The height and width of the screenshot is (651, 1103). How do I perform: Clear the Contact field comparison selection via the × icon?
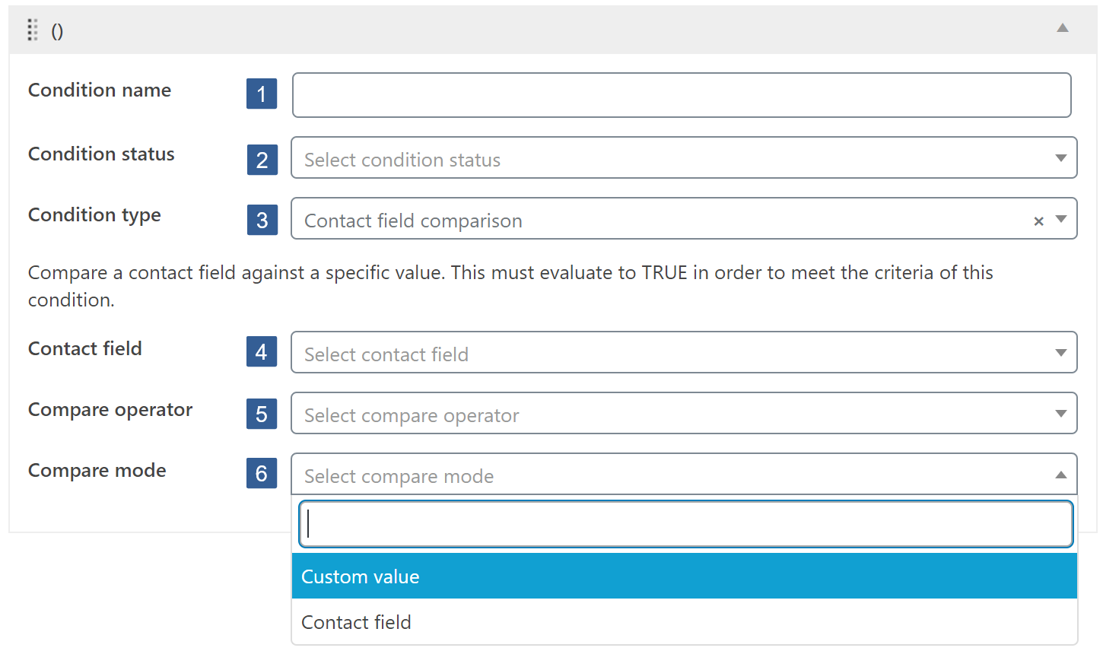(x=1038, y=221)
